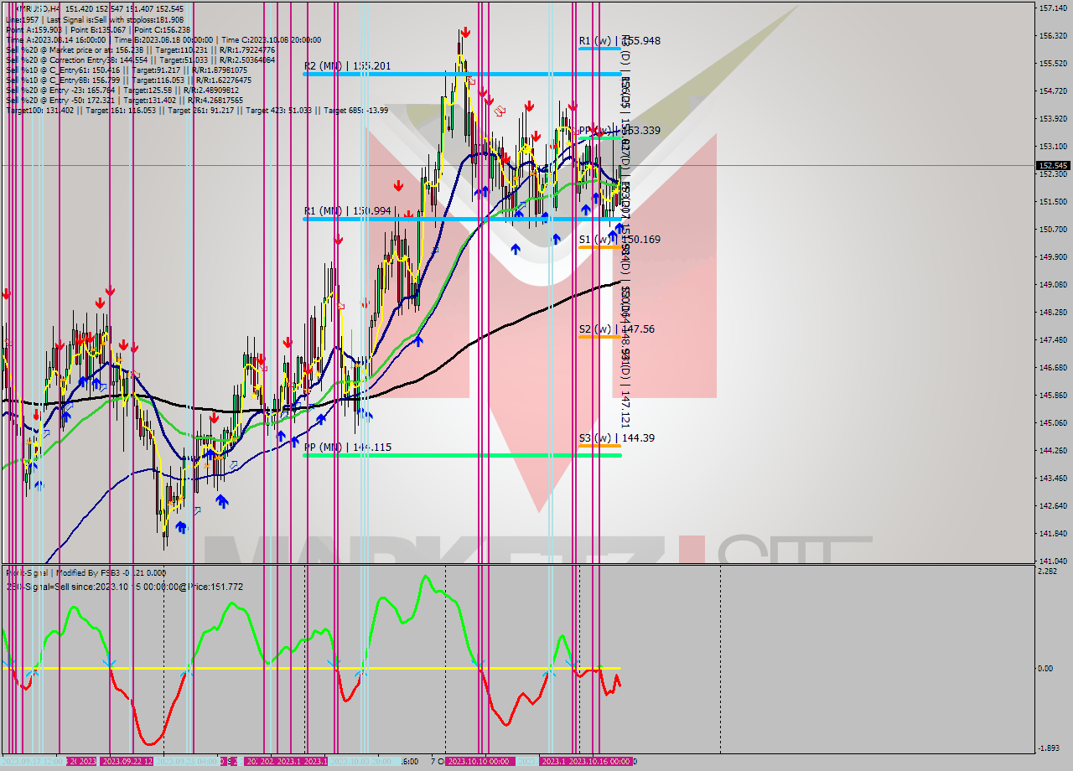Click the green PP (MN) horizontal level line
This screenshot has width=1073, height=771.
click(x=462, y=455)
